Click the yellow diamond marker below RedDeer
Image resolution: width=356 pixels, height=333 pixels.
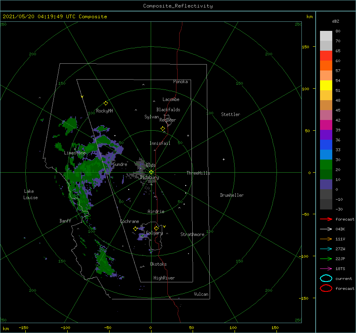(163, 129)
